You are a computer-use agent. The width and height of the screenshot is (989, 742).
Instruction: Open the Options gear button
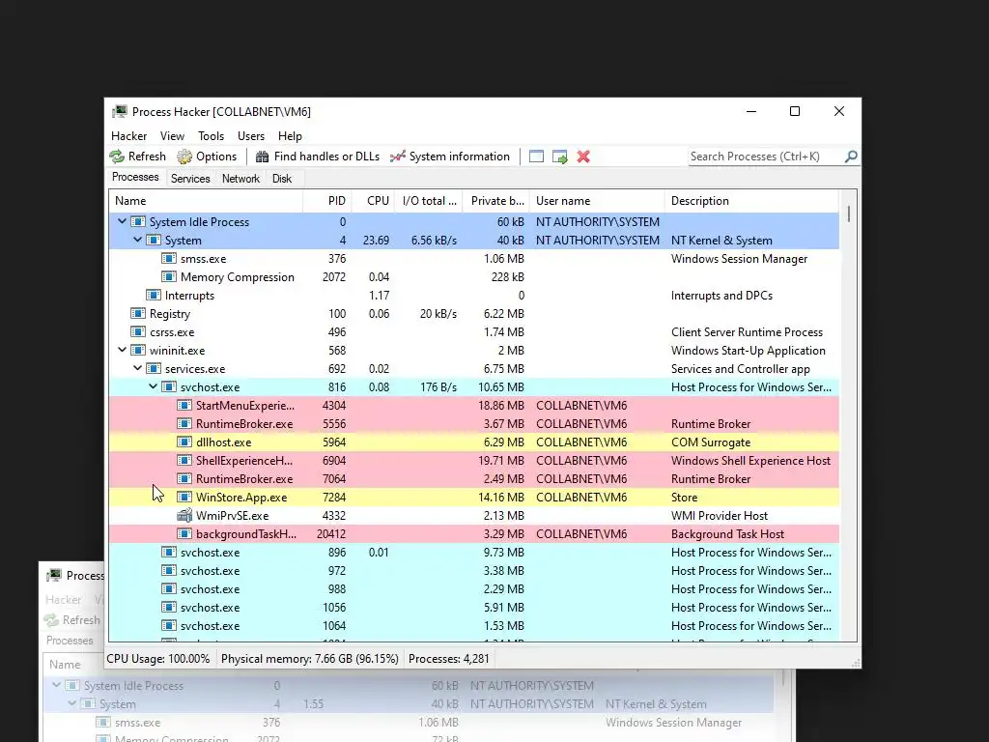(207, 157)
